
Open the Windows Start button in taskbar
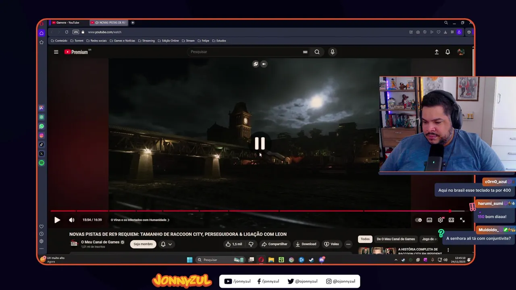pos(189,260)
